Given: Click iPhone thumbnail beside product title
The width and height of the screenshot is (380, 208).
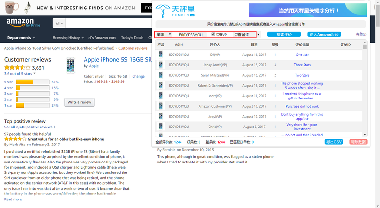Looking at the screenshot, I should pos(70,65).
